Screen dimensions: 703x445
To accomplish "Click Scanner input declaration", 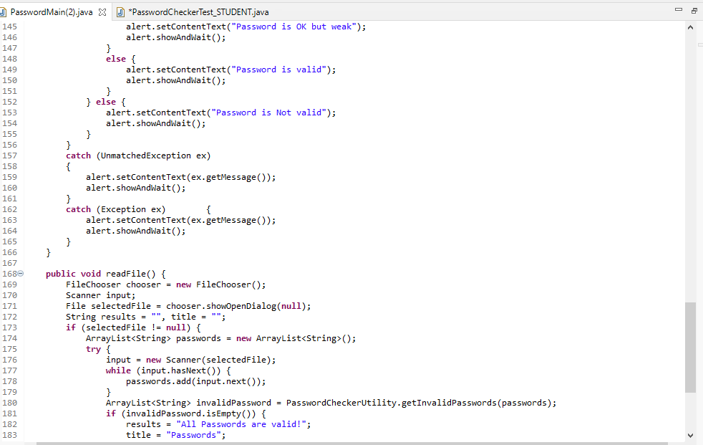I will click(100, 295).
